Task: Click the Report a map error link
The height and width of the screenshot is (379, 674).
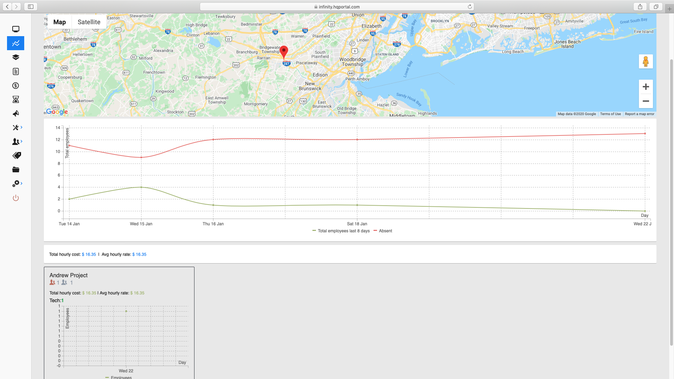Action: coord(639,114)
